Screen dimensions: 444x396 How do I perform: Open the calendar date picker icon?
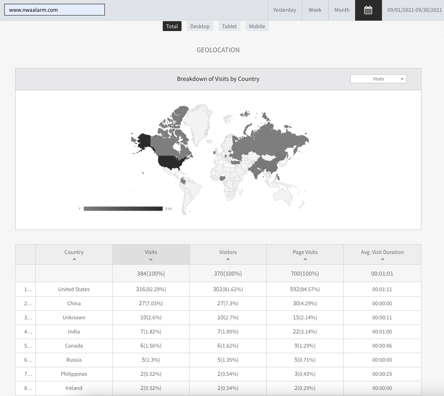click(368, 10)
